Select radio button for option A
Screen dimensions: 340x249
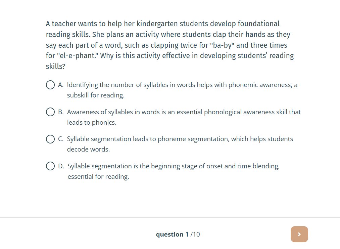point(50,85)
